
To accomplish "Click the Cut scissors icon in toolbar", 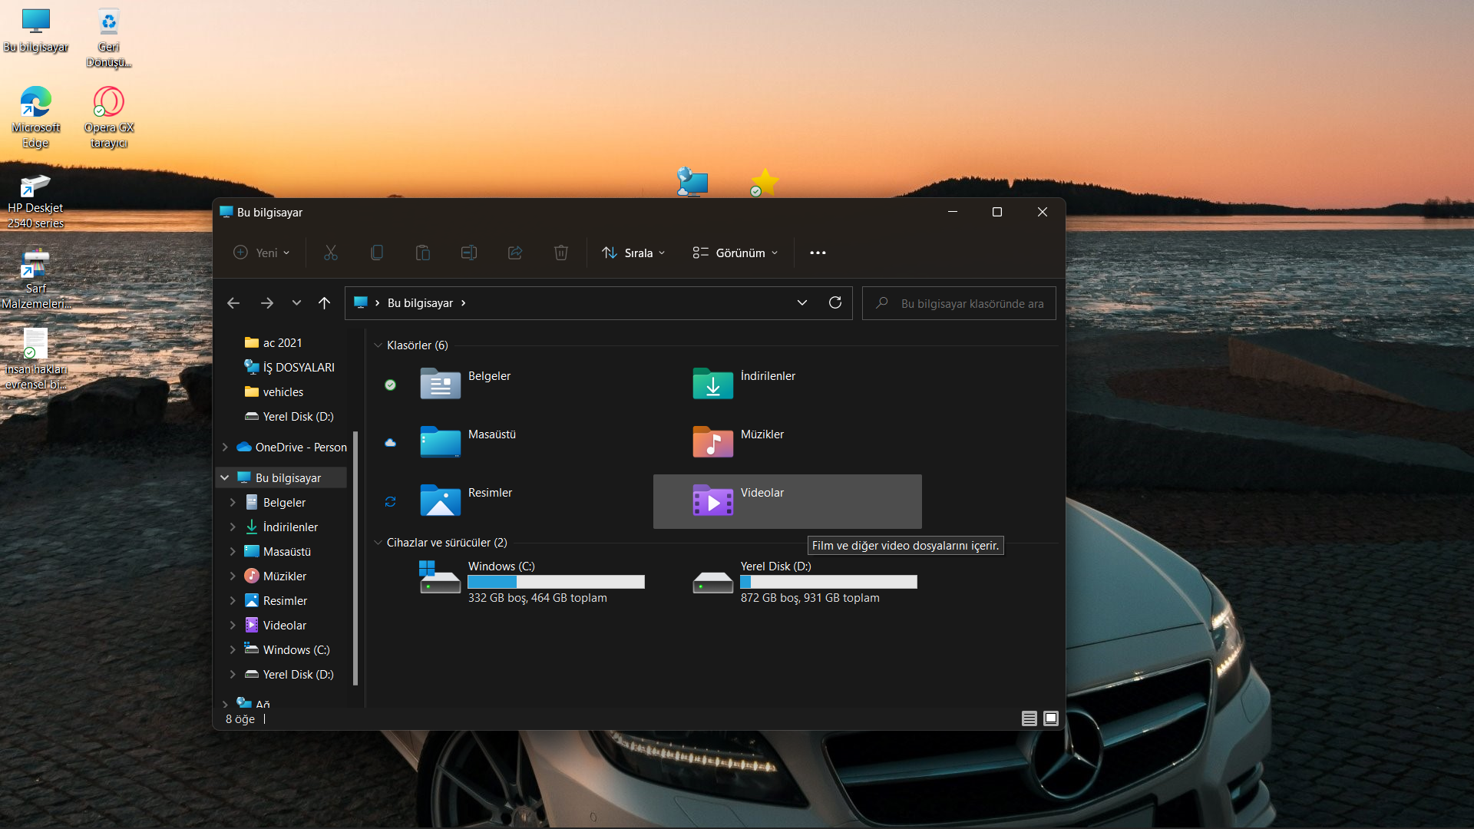I will pos(331,253).
